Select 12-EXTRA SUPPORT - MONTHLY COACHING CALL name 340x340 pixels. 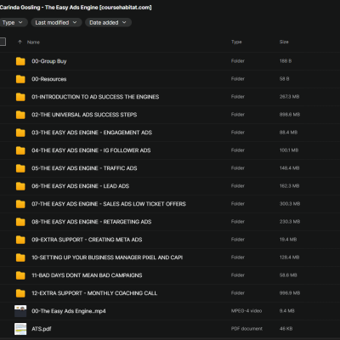click(x=94, y=293)
